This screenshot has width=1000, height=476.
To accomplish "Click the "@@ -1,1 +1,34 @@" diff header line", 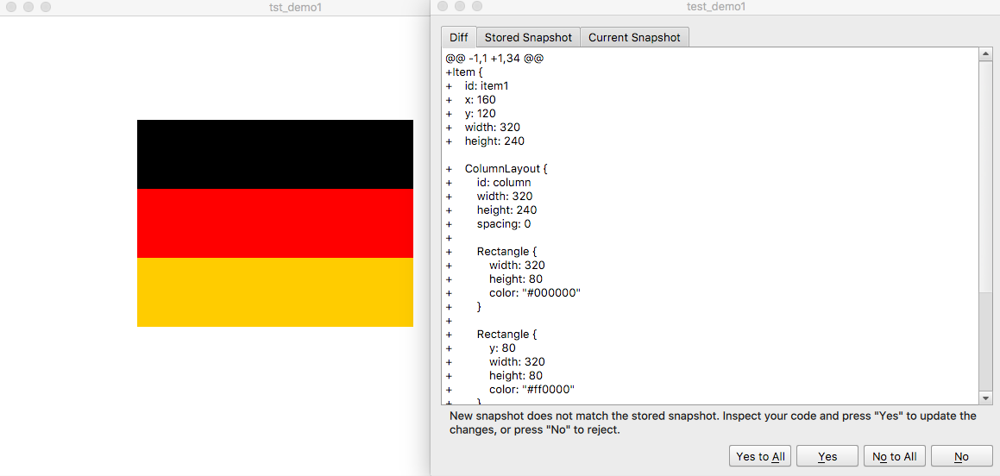I will (x=494, y=59).
